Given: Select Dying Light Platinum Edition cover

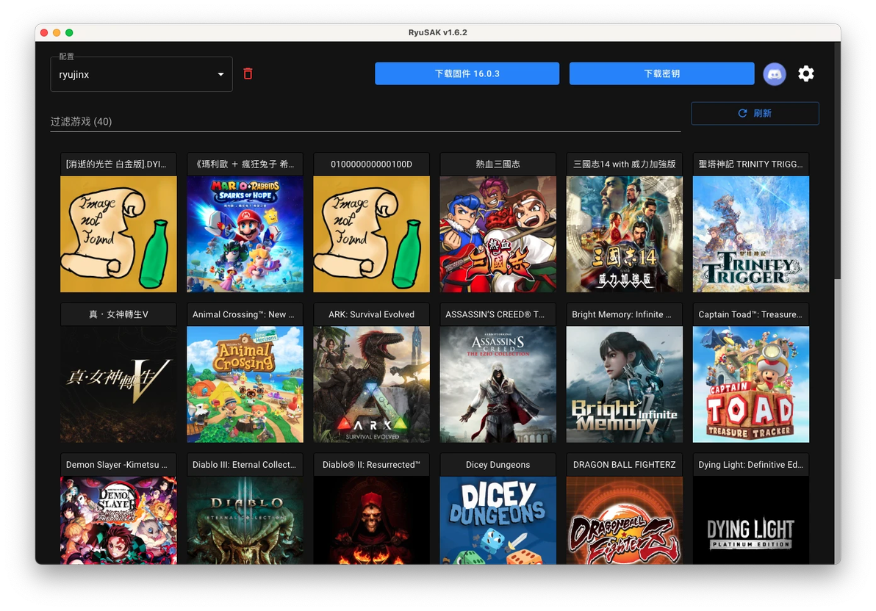Looking at the screenshot, I should [751, 520].
